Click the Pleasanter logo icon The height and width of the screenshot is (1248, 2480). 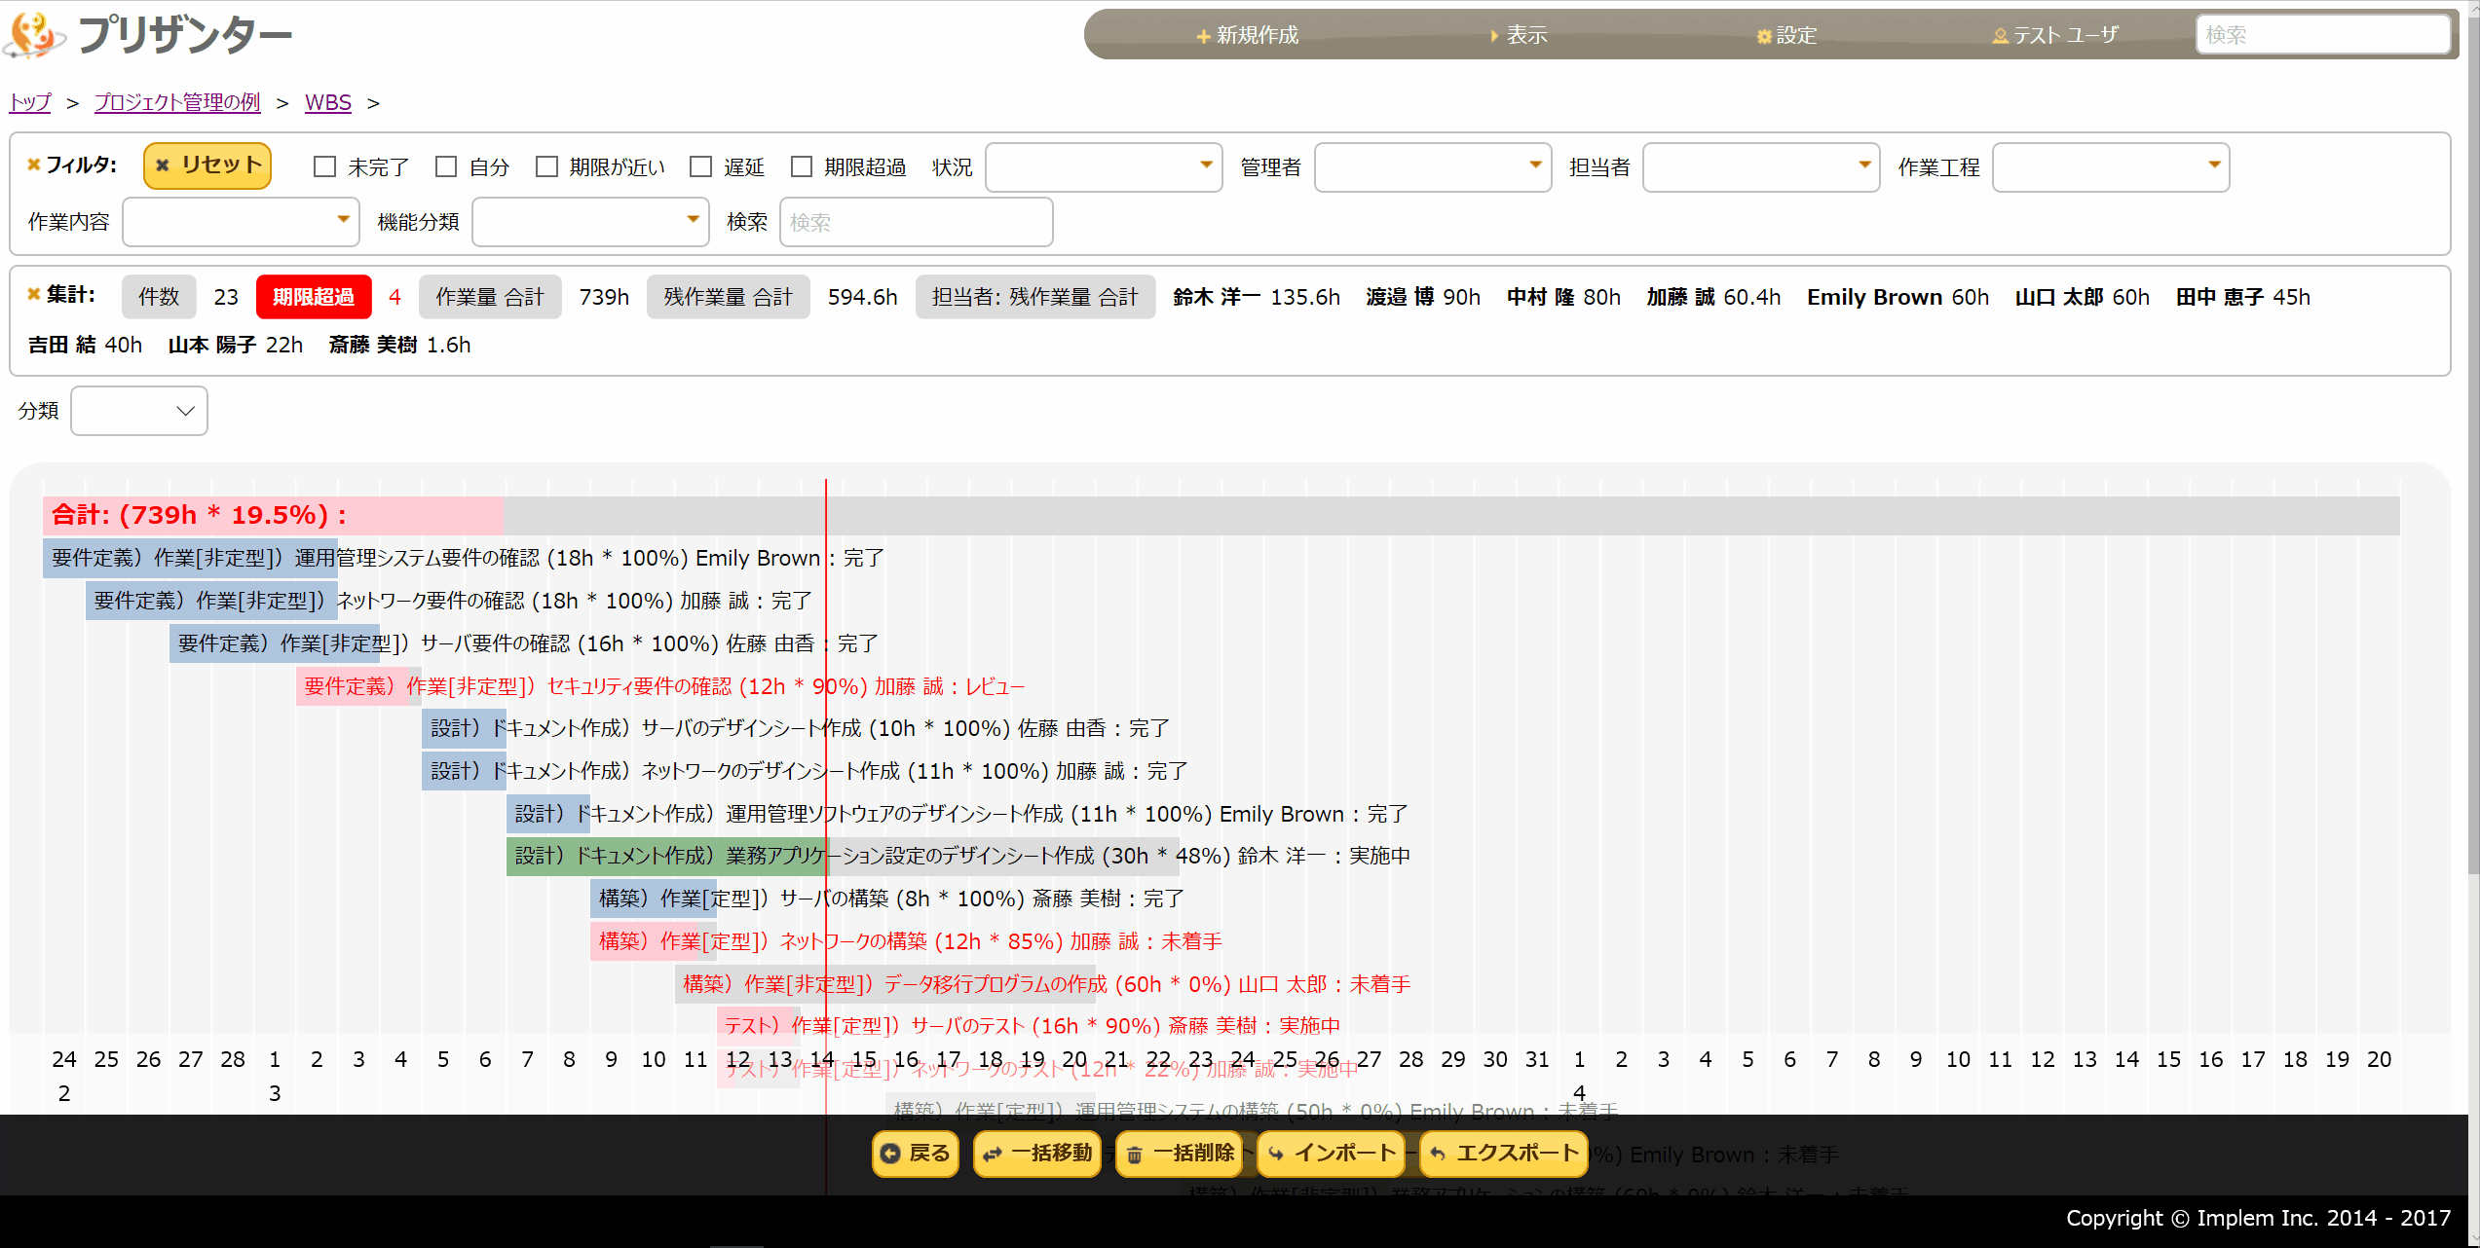point(35,35)
